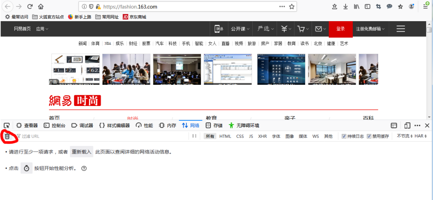Open the NetEase page hamburger menu

pyautogui.click(x=401, y=29)
